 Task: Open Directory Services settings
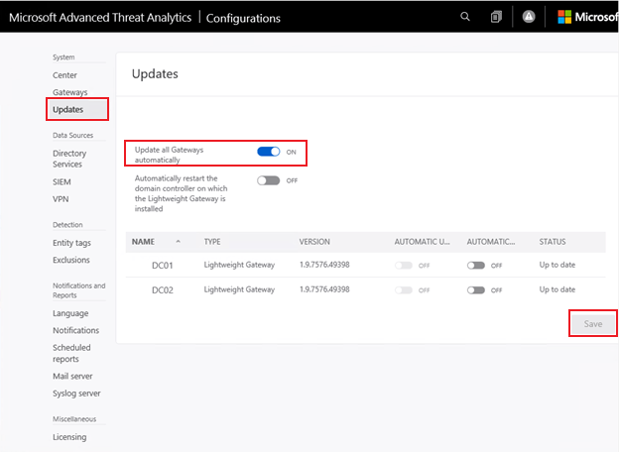pyautogui.click(x=69, y=159)
